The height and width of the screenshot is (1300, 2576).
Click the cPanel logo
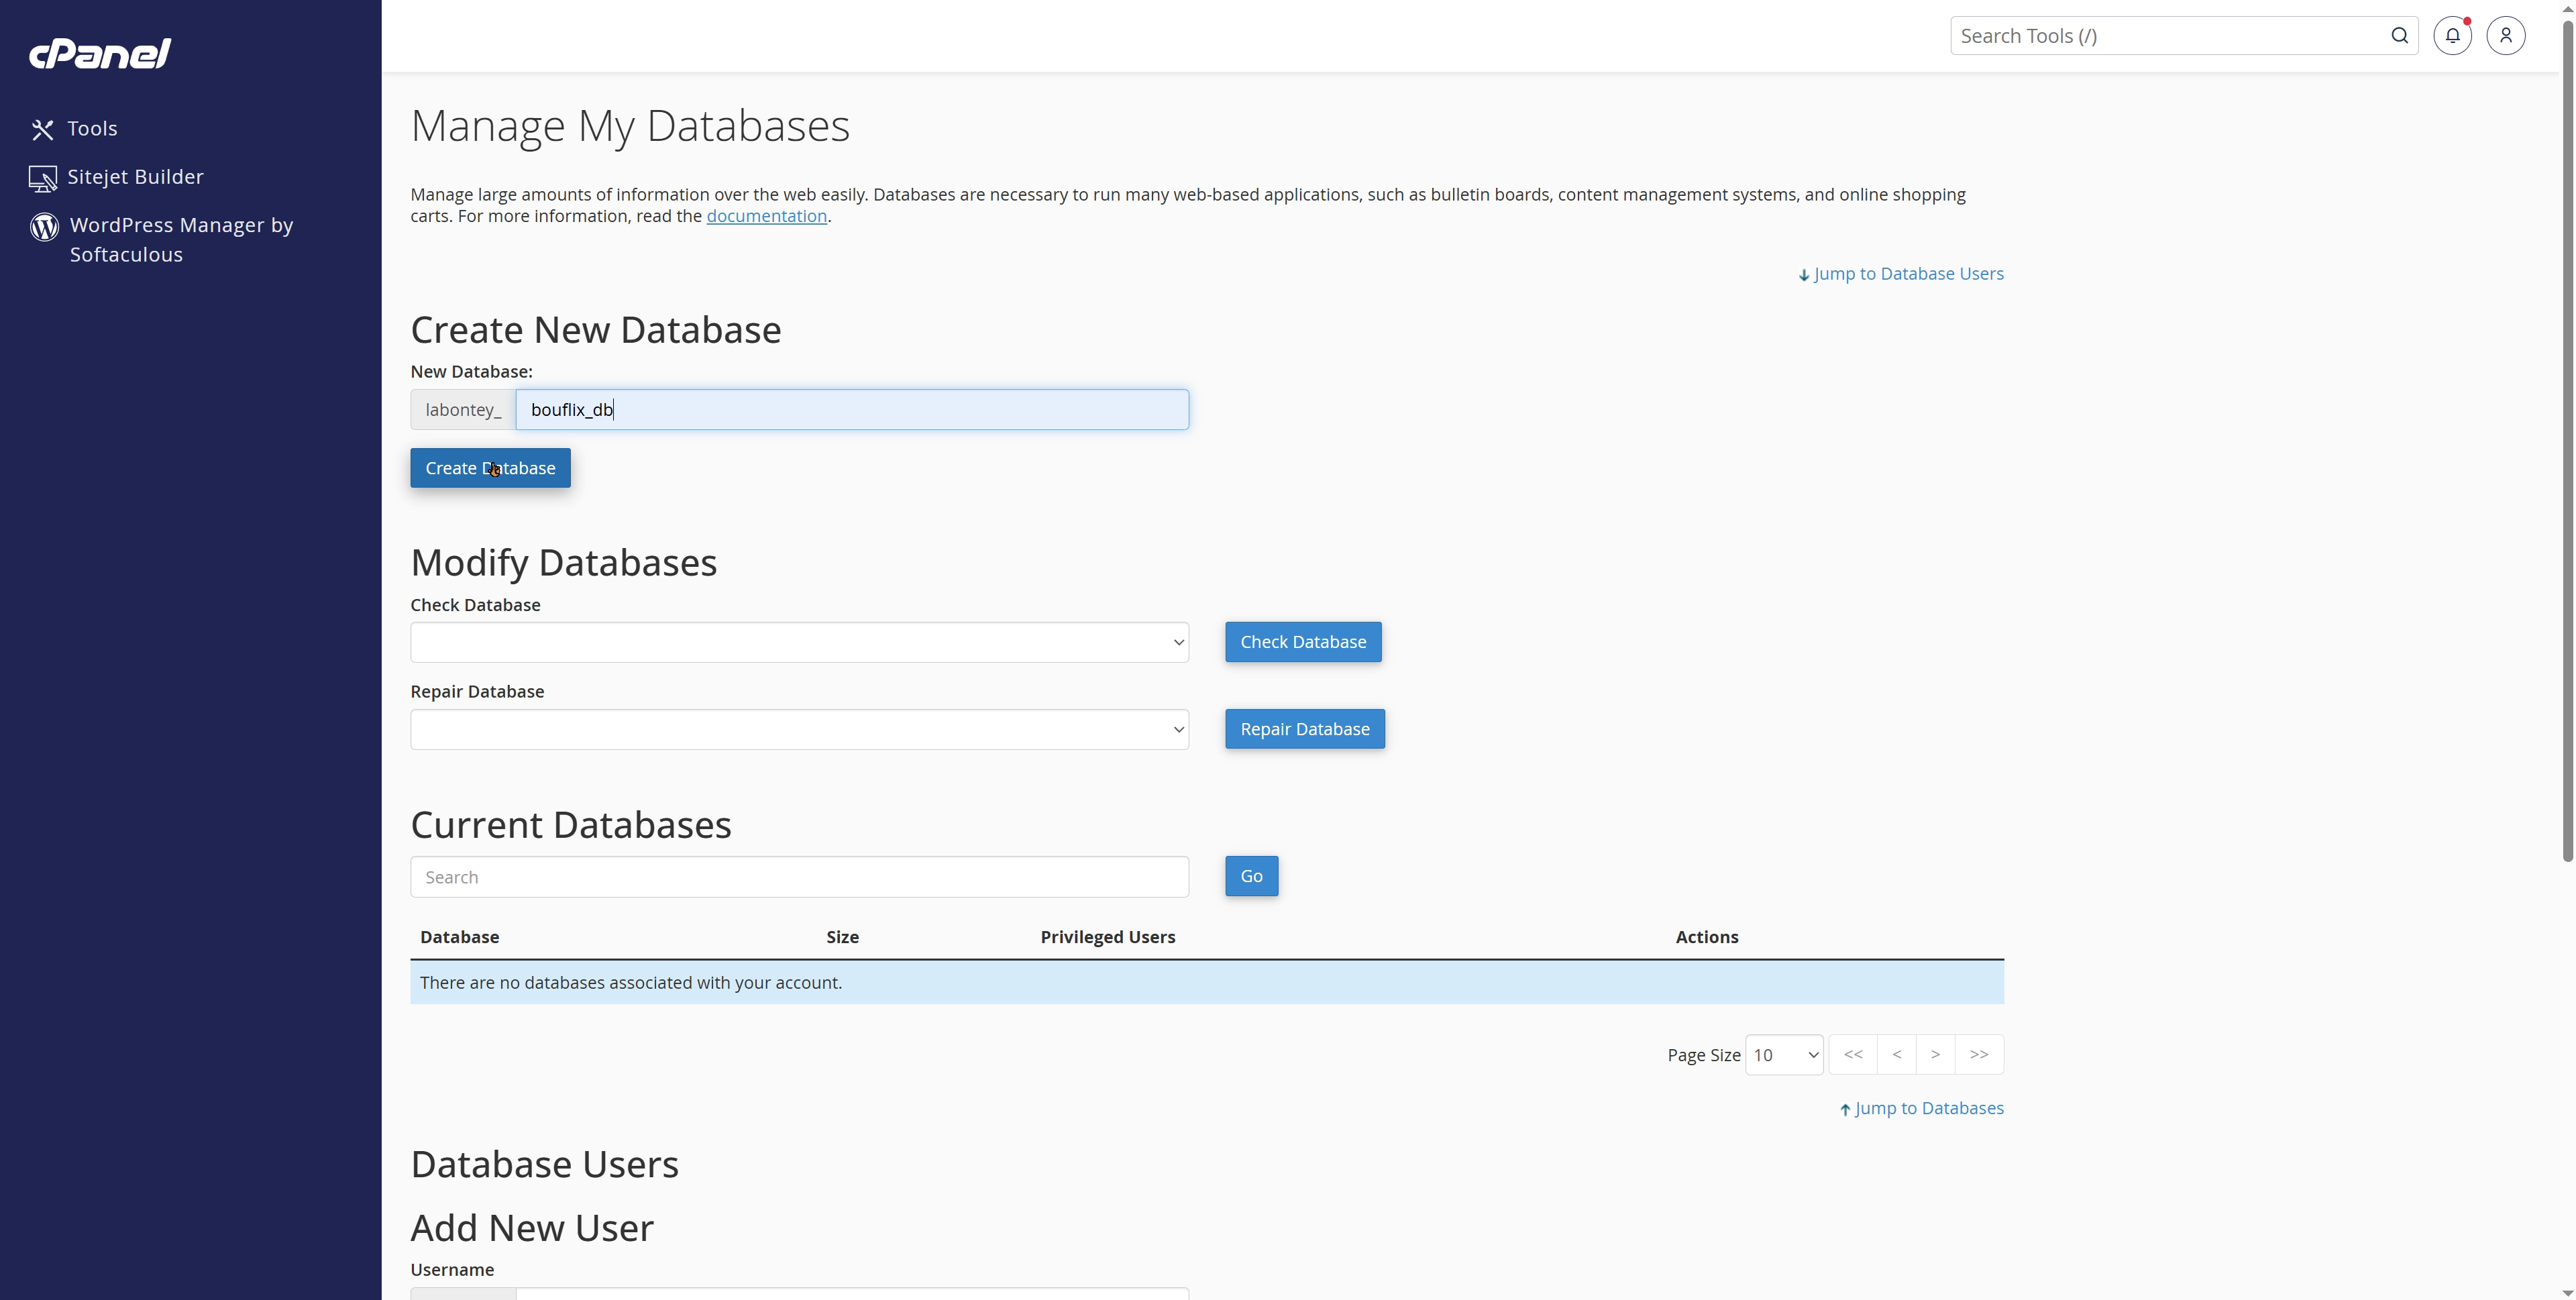[x=100, y=54]
